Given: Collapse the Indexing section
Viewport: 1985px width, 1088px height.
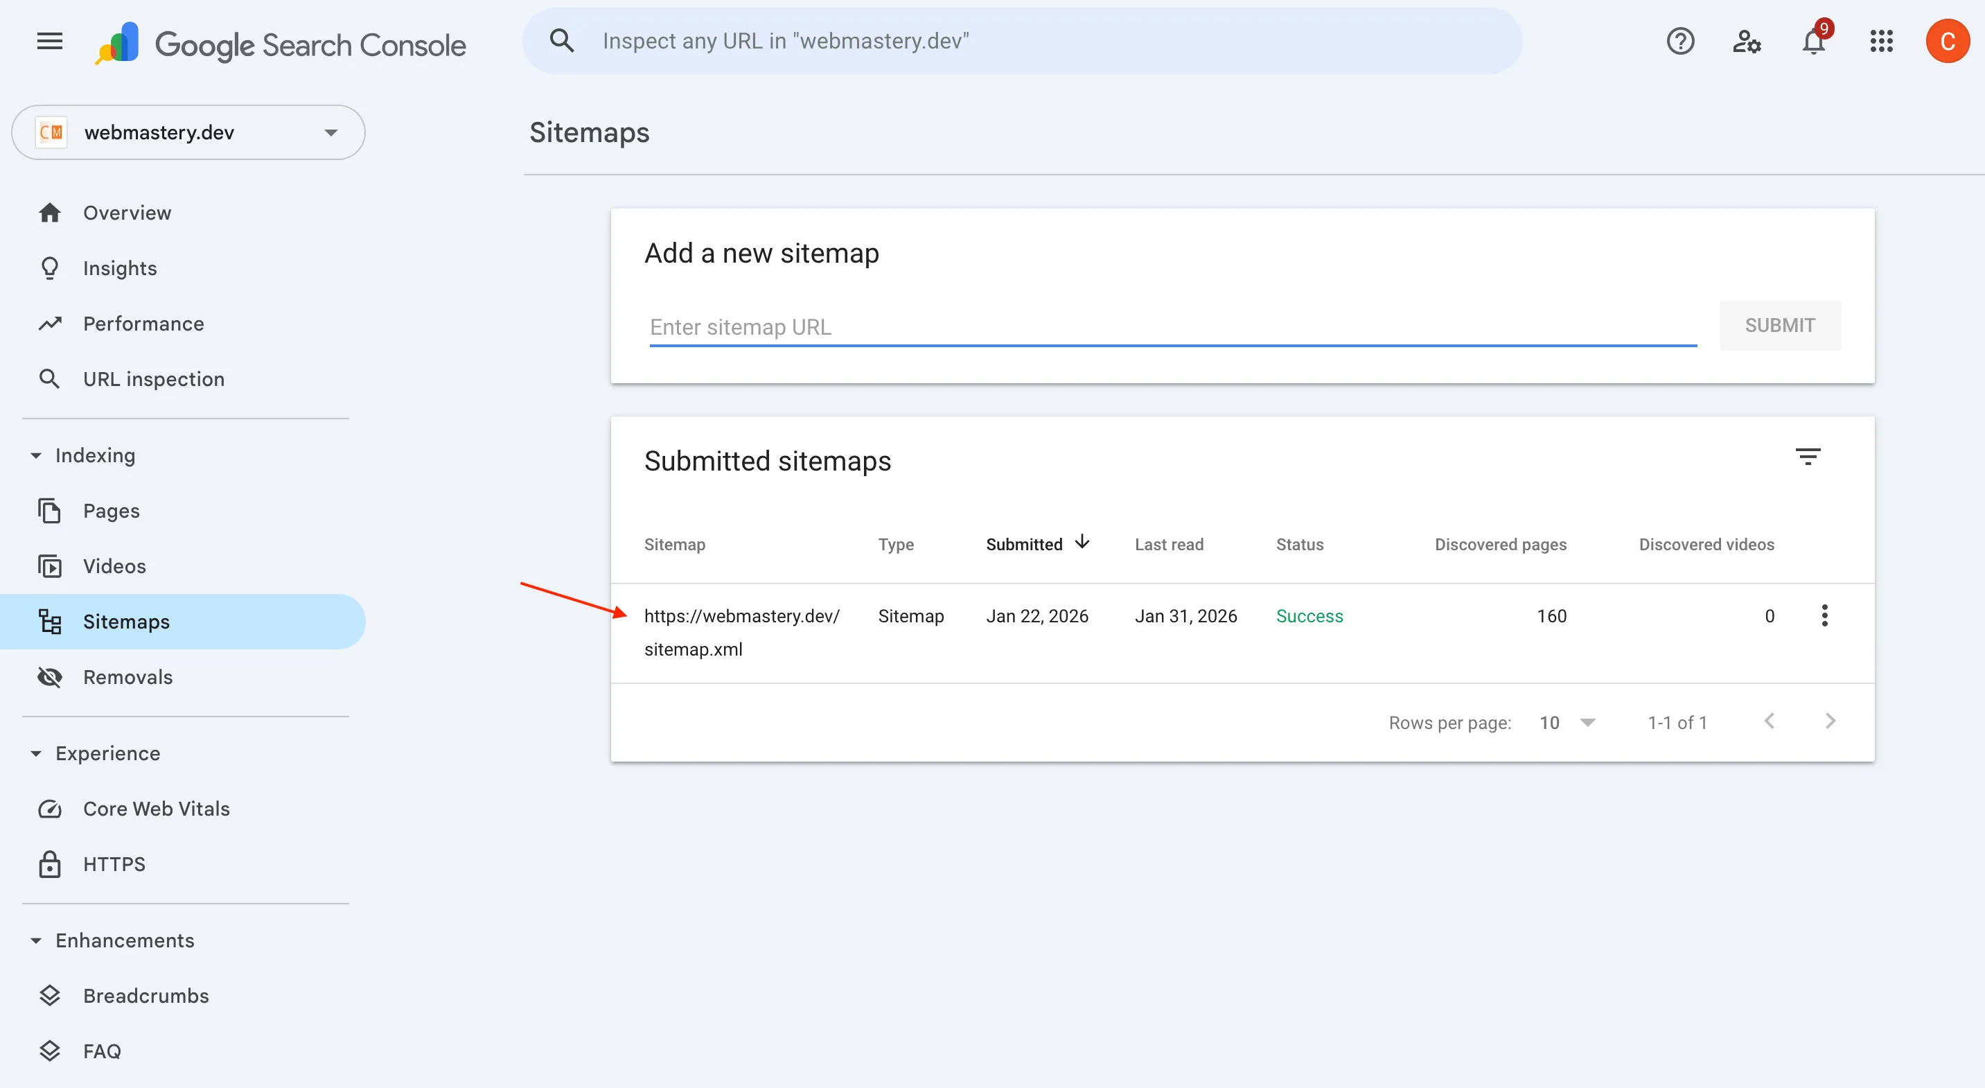Looking at the screenshot, I should click(x=35, y=455).
